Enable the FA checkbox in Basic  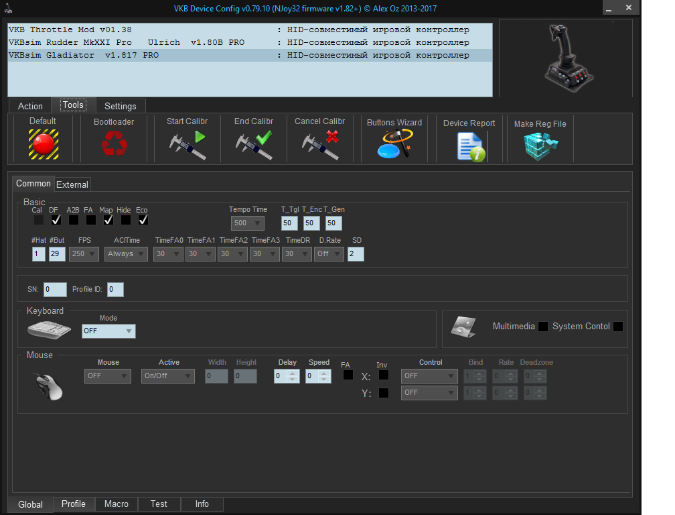(x=91, y=220)
